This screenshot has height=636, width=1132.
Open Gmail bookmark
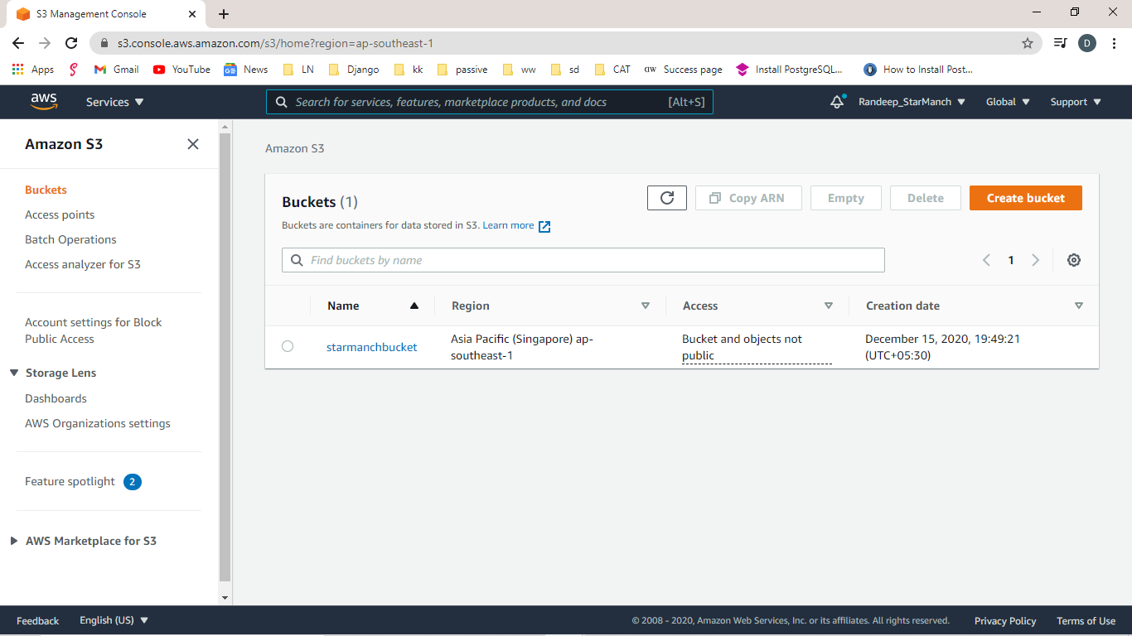click(116, 70)
